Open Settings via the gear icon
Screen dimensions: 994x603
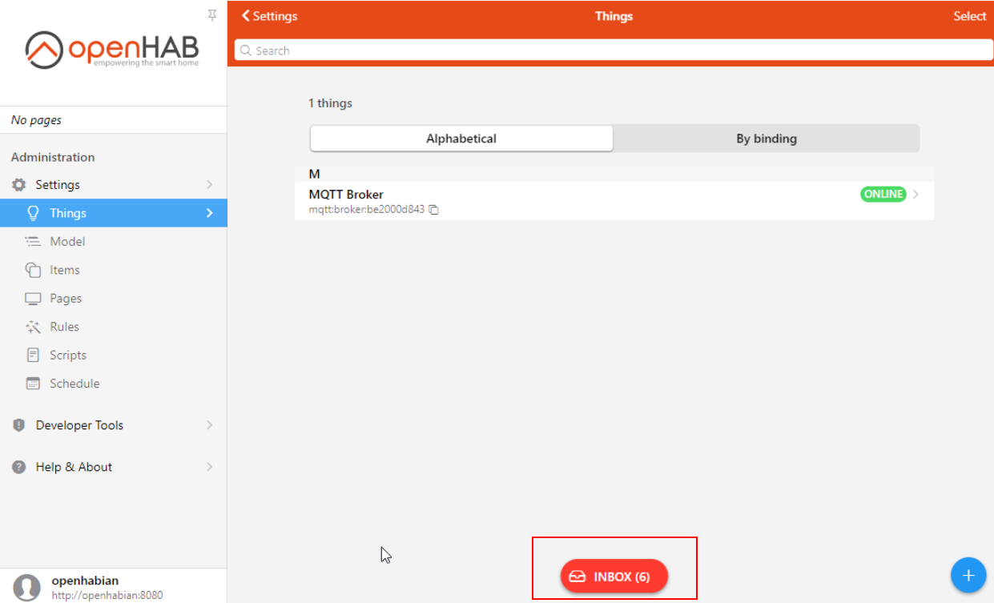(18, 184)
